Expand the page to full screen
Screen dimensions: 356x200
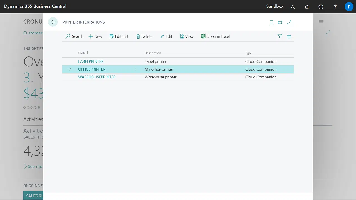289,22
